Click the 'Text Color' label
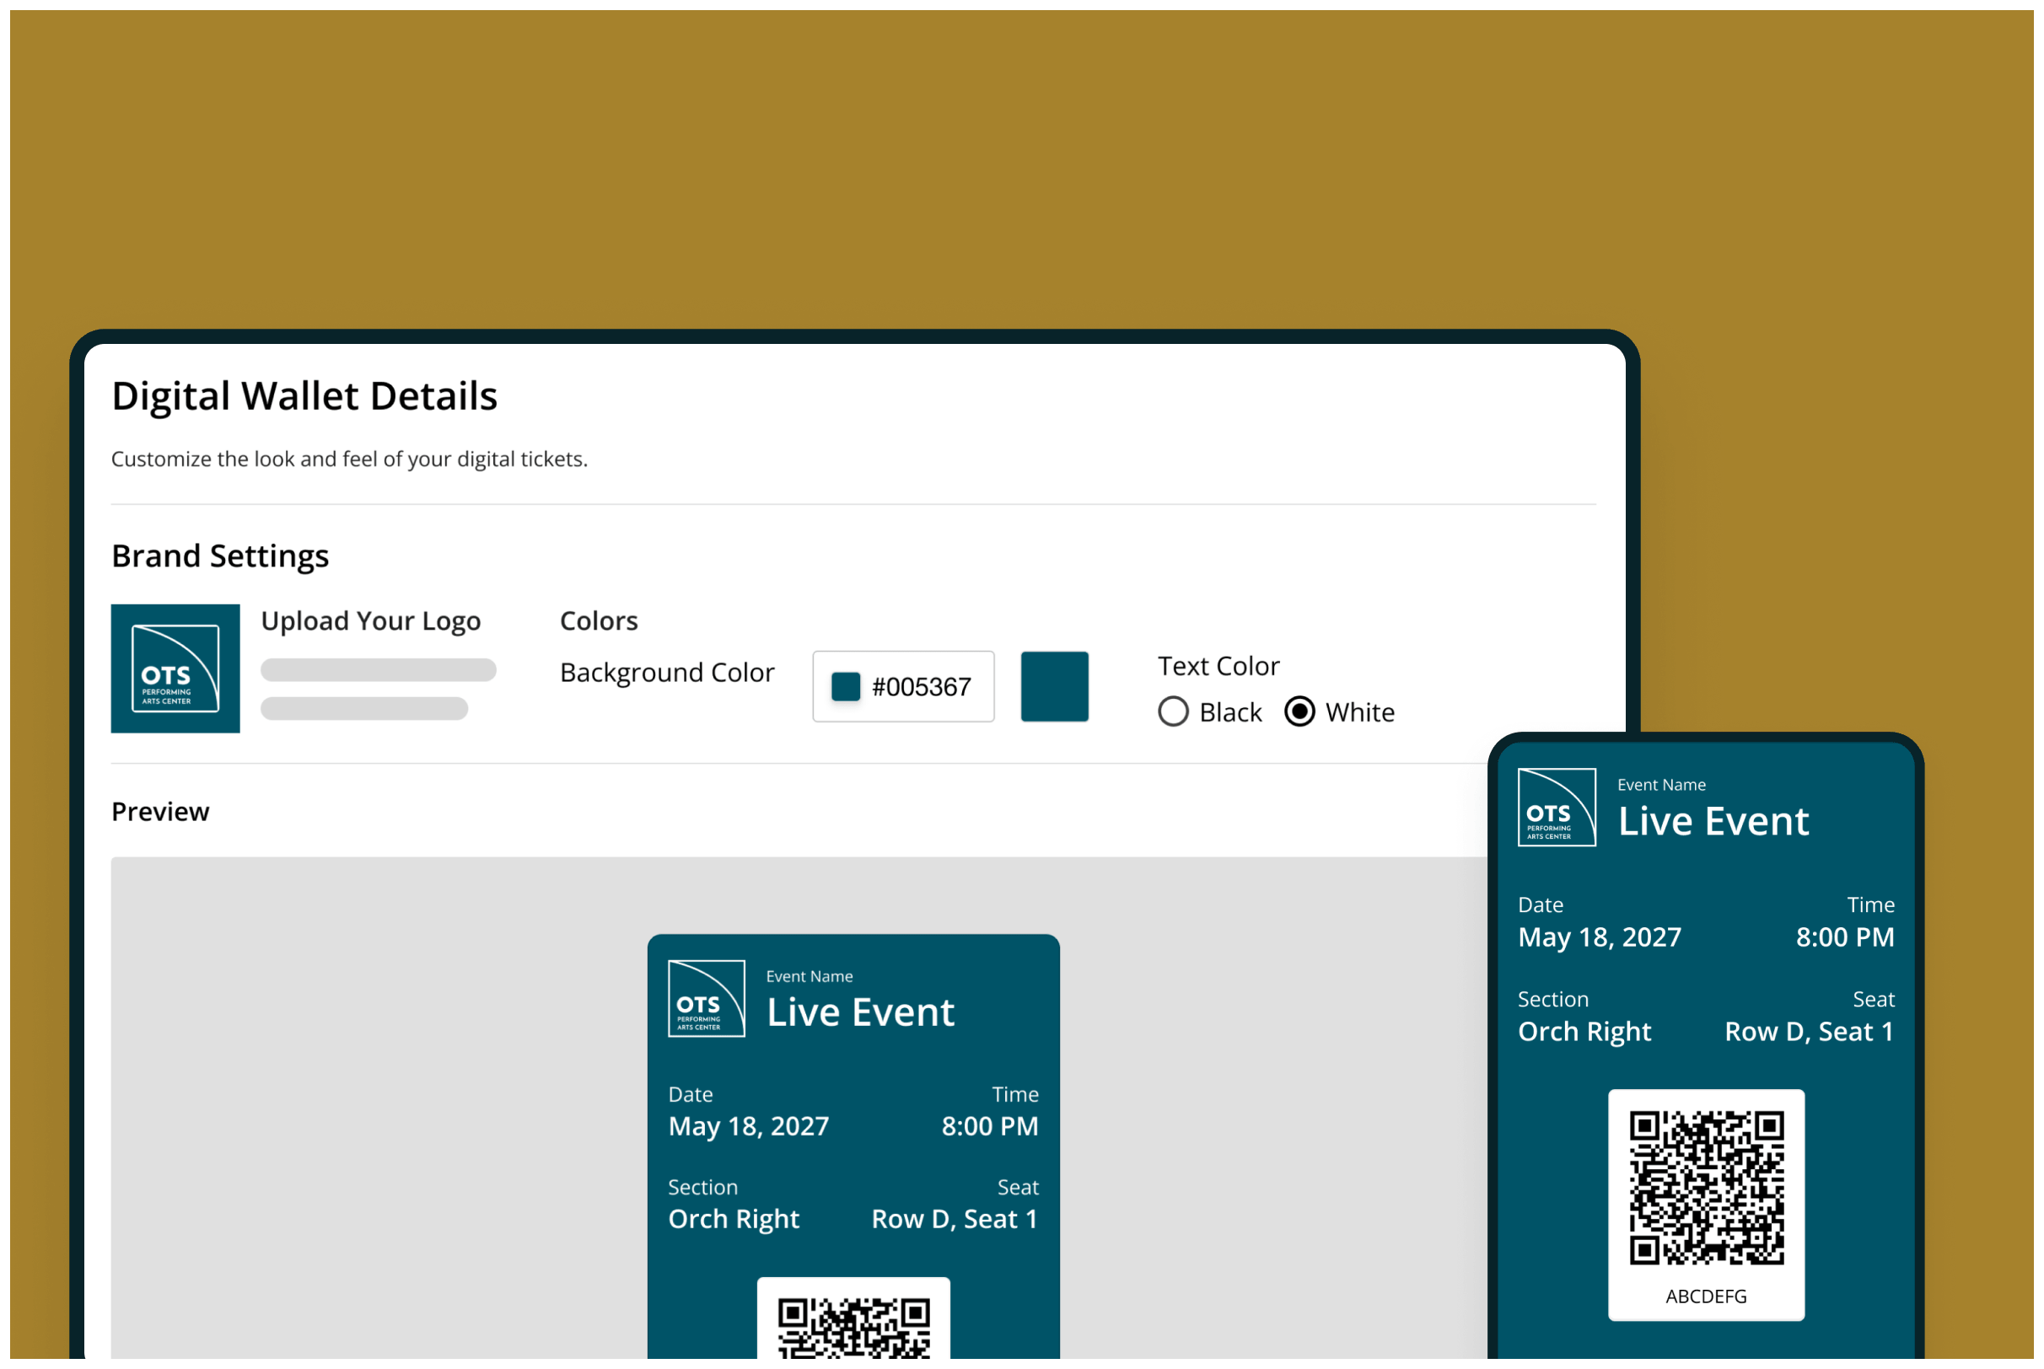This screenshot has width=2044, height=1369. (x=1218, y=666)
